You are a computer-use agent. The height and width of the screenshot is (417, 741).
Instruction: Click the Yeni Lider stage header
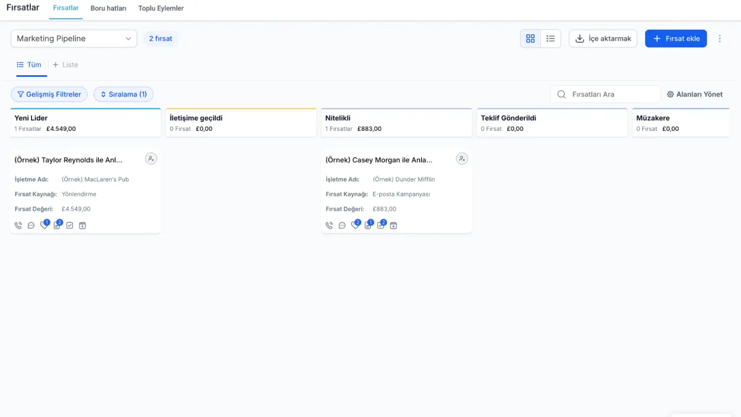[86, 123]
